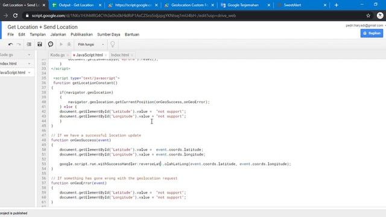This screenshot has height=217, width=386.
Task: Select JavaScript.html in the file sidebar
Action: pos(12,72)
